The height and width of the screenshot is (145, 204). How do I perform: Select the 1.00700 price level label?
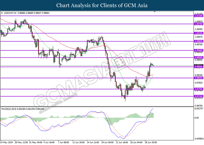[198, 24]
